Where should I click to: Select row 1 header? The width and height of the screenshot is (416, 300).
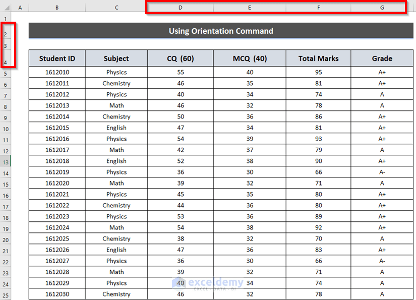click(6, 19)
